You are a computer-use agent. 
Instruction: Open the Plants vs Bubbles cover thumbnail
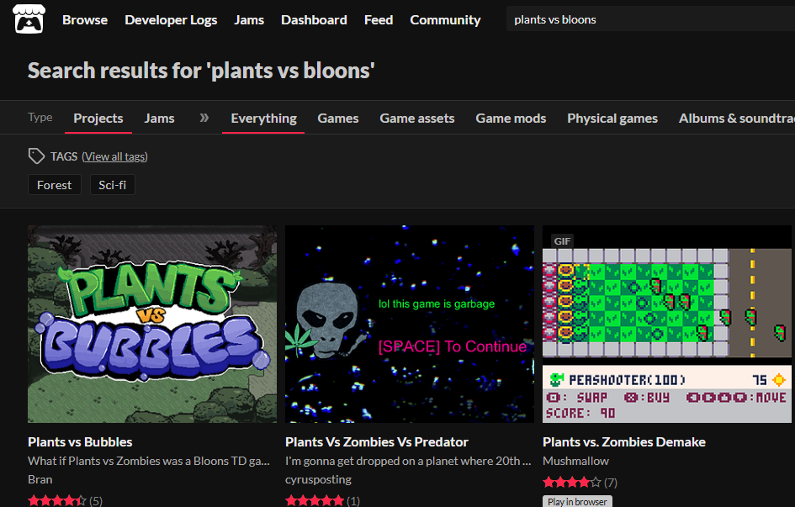(x=152, y=325)
